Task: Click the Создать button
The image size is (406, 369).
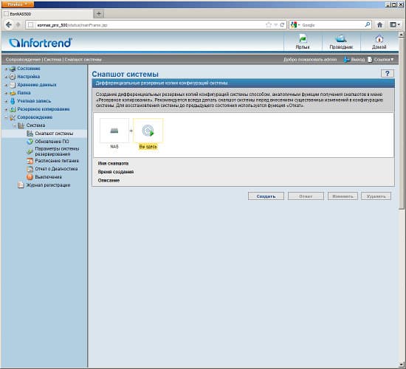Action: [x=266, y=196]
